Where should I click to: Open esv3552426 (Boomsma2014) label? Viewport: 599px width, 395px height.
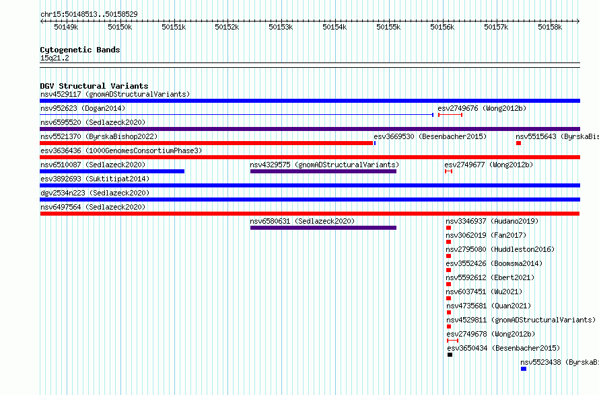tap(494, 263)
